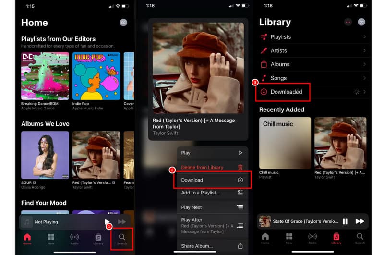Screen dimensions: 384x255
Task: Tap skip forward in Not Playing bar
Action: [122, 222]
